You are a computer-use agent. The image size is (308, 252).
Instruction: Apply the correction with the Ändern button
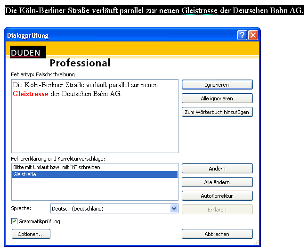[217, 169]
